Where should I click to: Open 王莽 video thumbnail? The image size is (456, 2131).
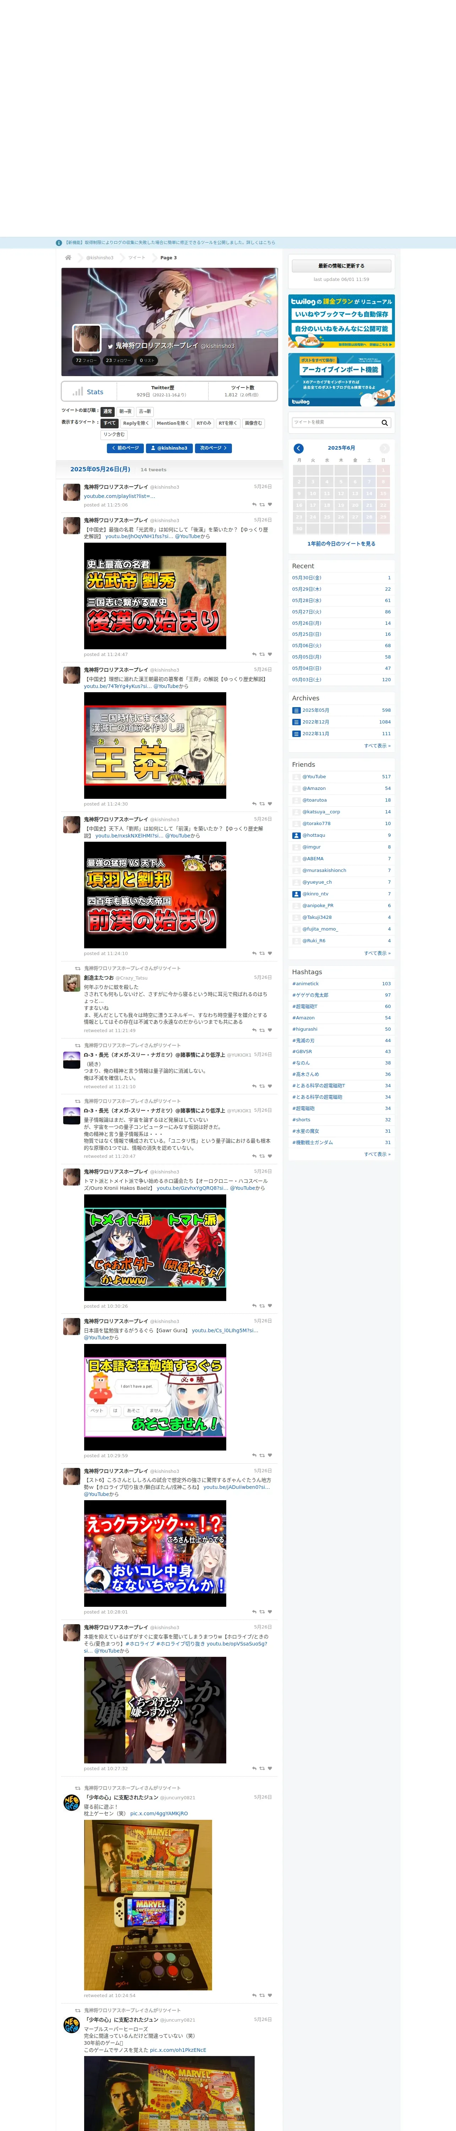[x=155, y=745]
